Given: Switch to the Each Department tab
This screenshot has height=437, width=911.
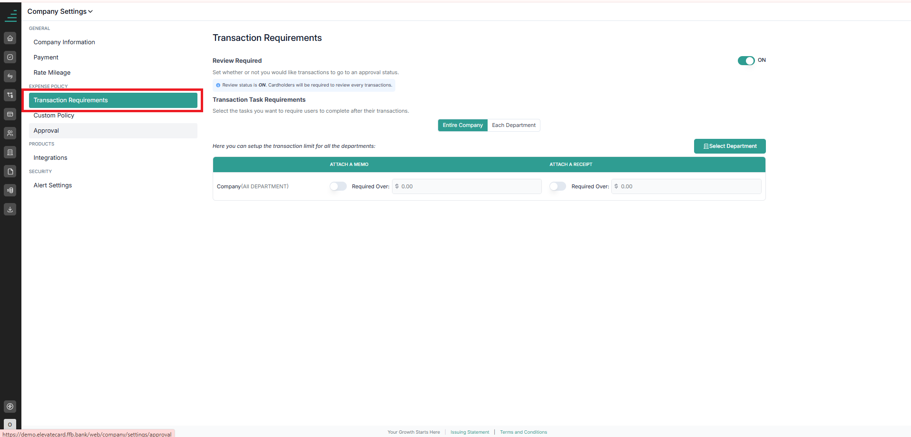Looking at the screenshot, I should 514,125.
